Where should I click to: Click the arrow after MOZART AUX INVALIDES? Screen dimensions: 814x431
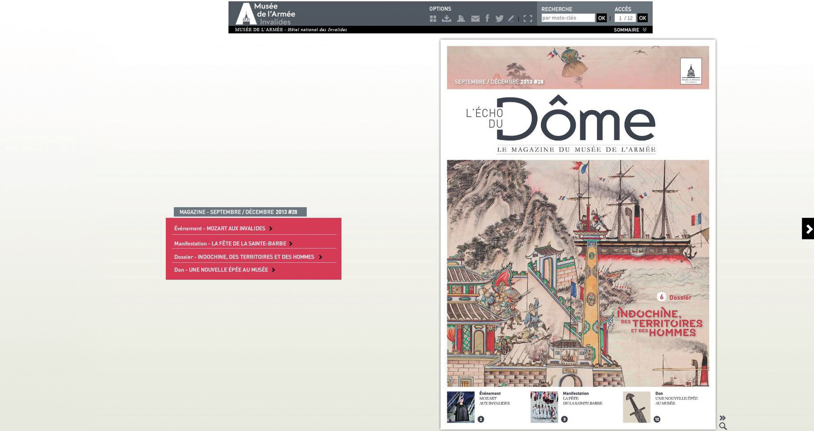click(271, 229)
